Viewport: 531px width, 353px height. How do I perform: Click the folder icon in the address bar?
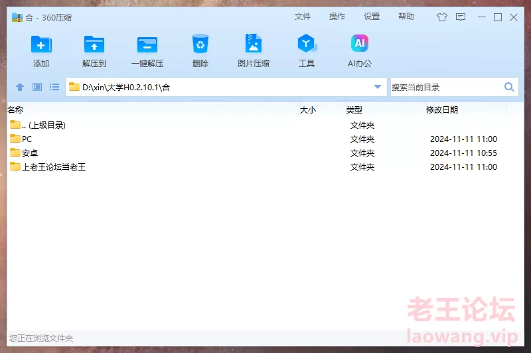click(x=74, y=87)
